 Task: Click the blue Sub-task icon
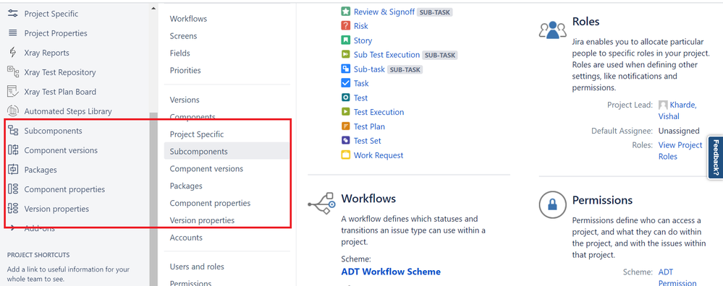tap(346, 69)
